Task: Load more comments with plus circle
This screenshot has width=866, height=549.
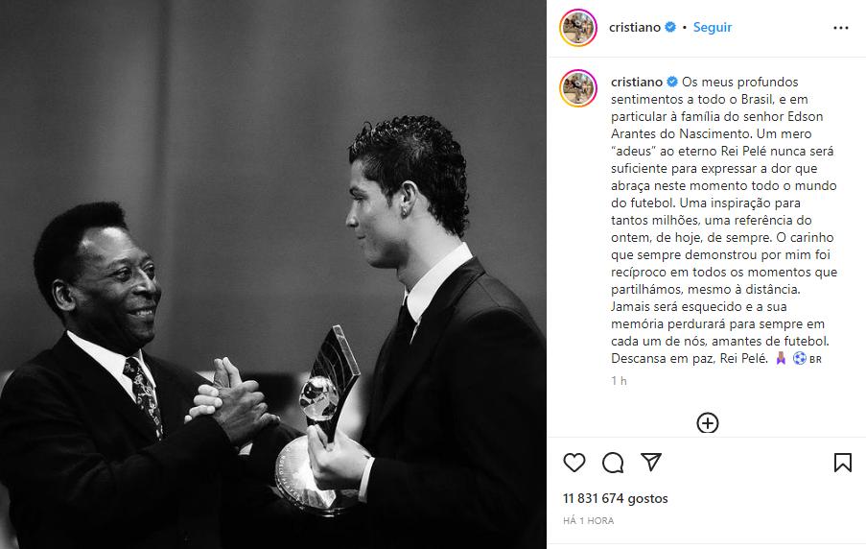Action: pos(708,423)
